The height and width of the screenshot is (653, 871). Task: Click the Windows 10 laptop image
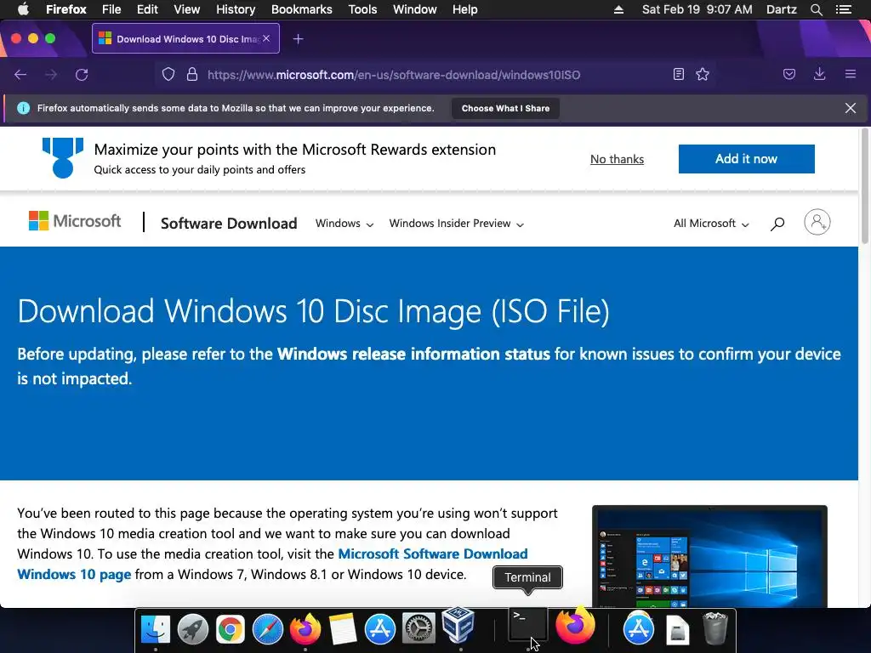pos(709,556)
